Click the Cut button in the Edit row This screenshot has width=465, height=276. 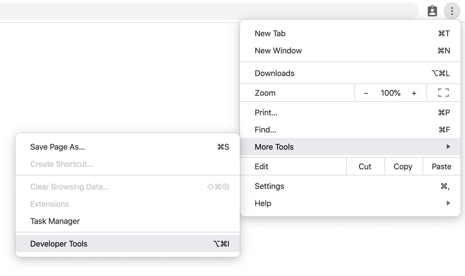(365, 167)
